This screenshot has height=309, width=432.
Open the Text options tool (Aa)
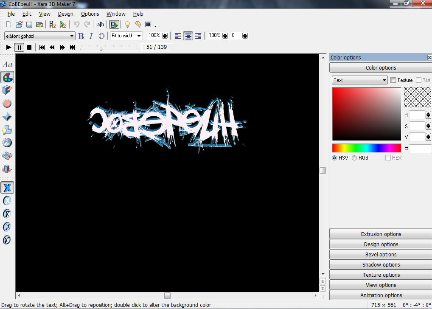[x=7, y=65]
